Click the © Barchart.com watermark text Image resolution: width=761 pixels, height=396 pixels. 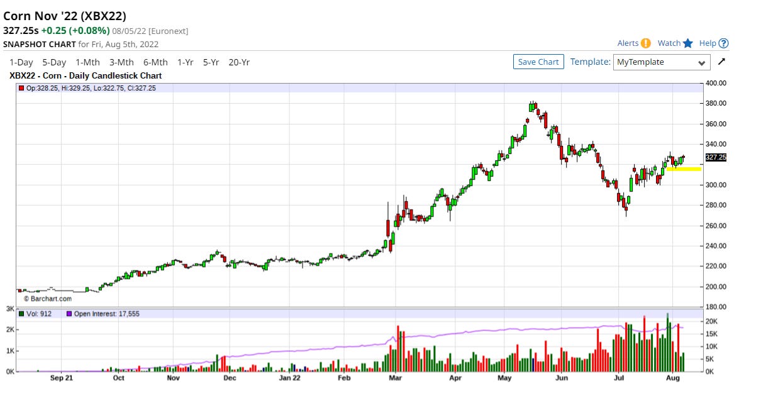click(48, 299)
